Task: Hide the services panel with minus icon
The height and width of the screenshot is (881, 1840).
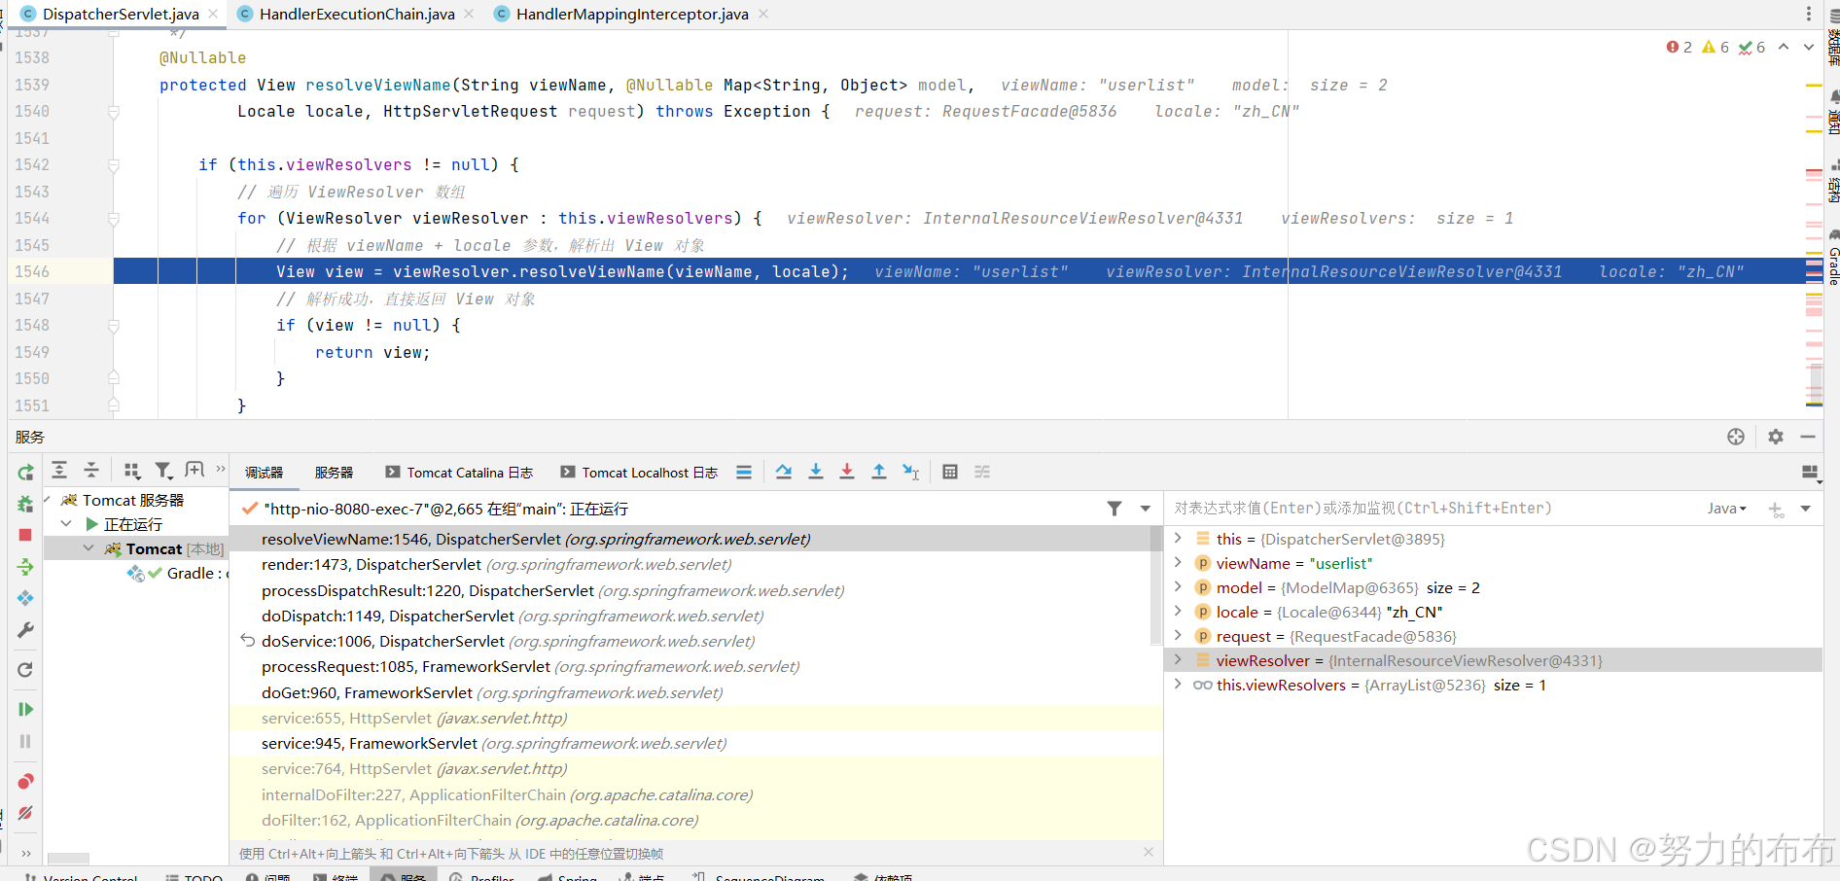Action: (1808, 437)
